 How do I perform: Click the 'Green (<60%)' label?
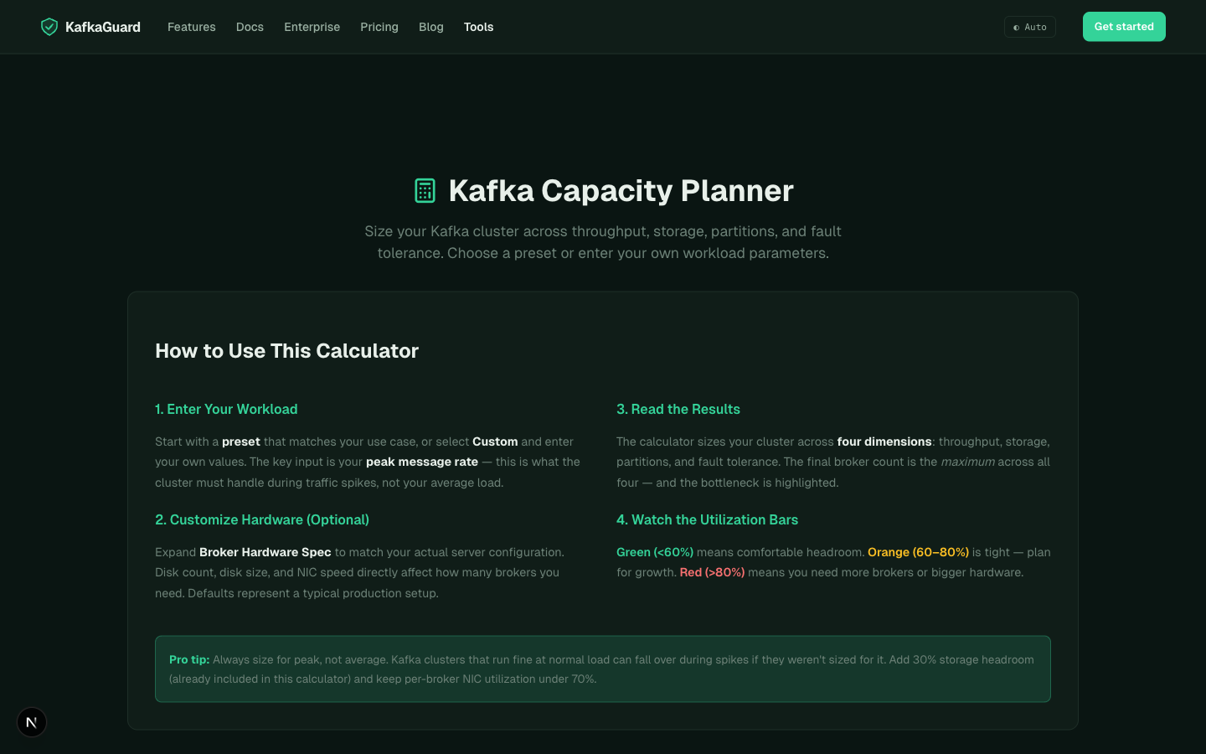(655, 552)
